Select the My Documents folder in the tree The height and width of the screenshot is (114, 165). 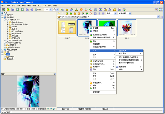(14, 48)
